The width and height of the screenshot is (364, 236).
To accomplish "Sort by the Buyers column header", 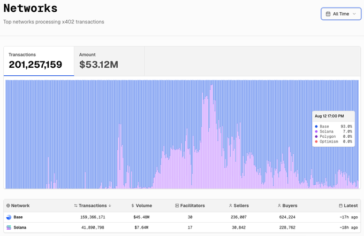I will click(287, 206).
